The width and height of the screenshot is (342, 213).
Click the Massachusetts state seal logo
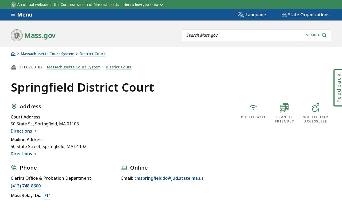coord(17,35)
